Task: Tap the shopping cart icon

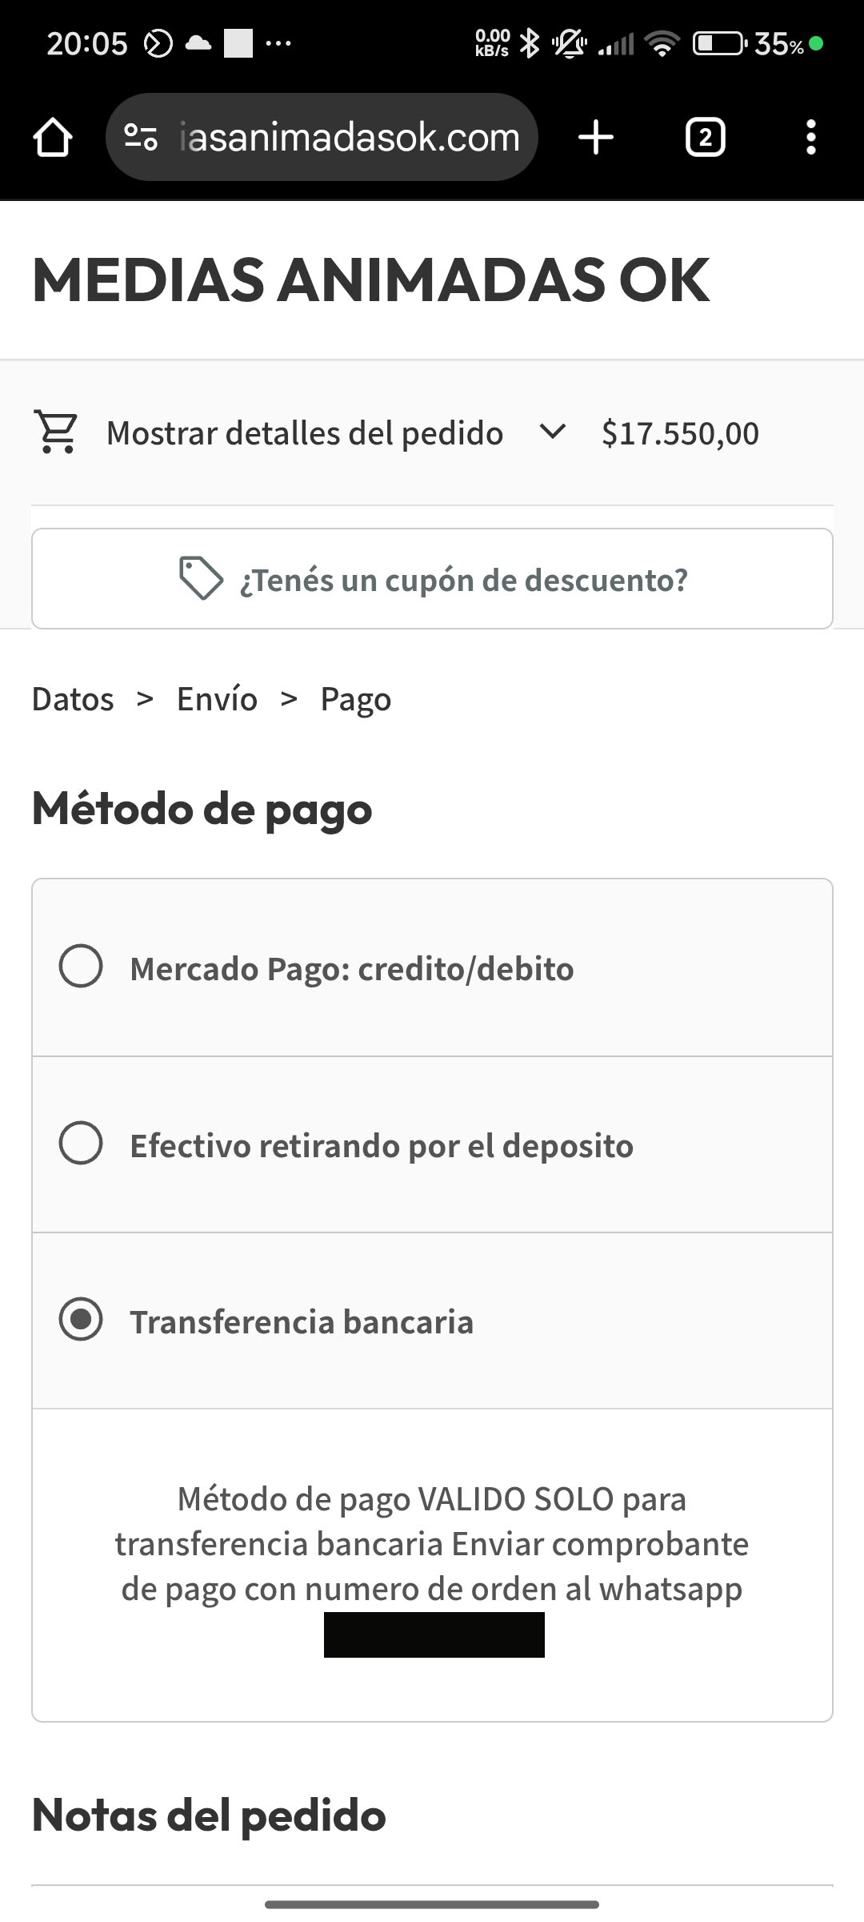Action: tap(56, 432)
